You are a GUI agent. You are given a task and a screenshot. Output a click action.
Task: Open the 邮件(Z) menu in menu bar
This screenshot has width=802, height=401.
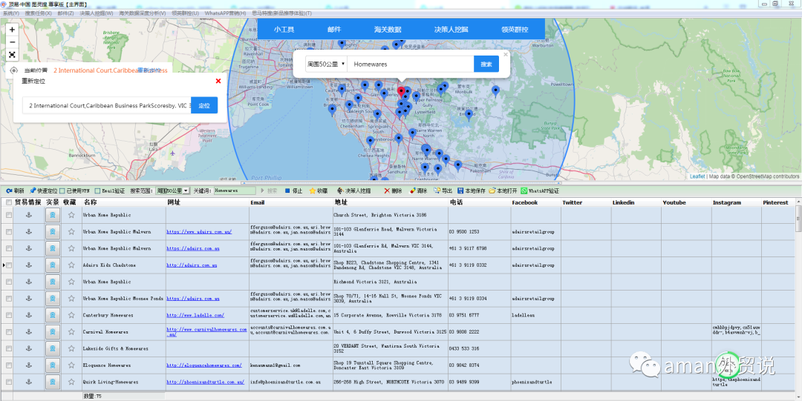click(65, 13)
